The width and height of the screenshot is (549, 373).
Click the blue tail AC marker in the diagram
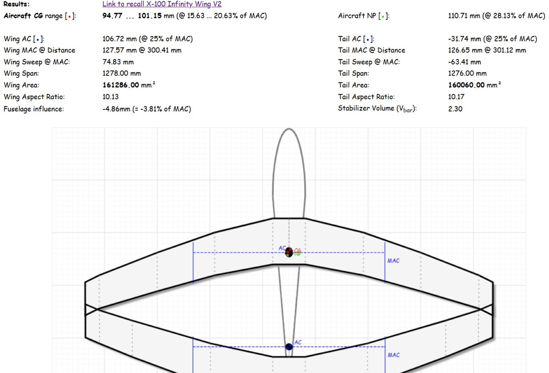click(289, 347)
